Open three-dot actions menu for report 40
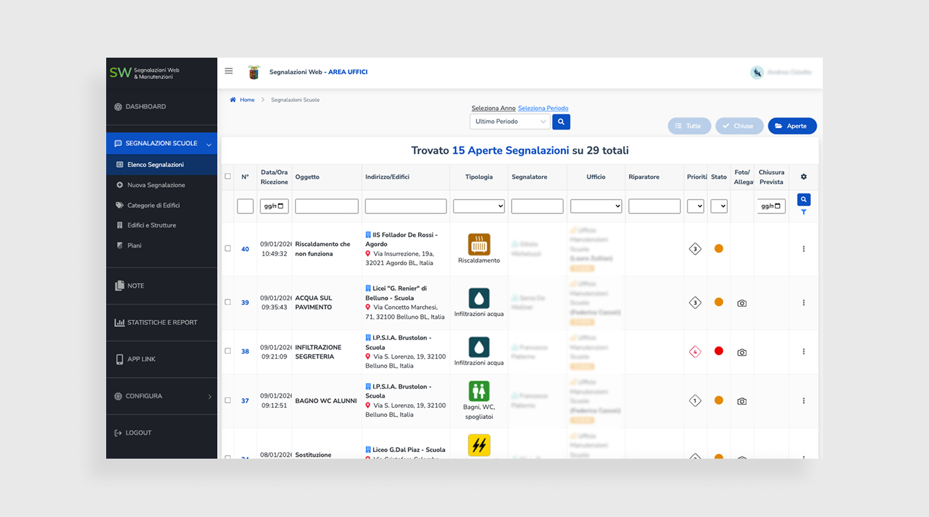 [x=804, y=249]
